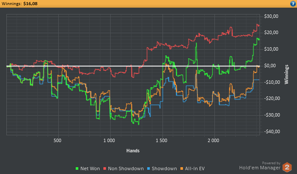This screenshot has width=297, height=174.
Task: Click the Hands x-axis title
Action: [133, 151]
